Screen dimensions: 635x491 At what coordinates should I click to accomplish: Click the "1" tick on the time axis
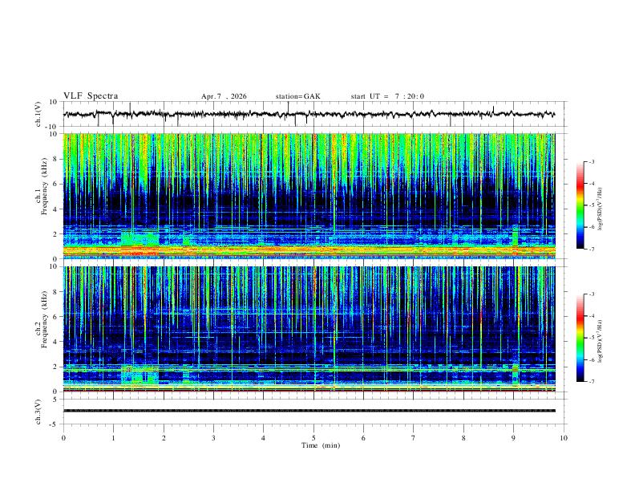coord(113,438)
